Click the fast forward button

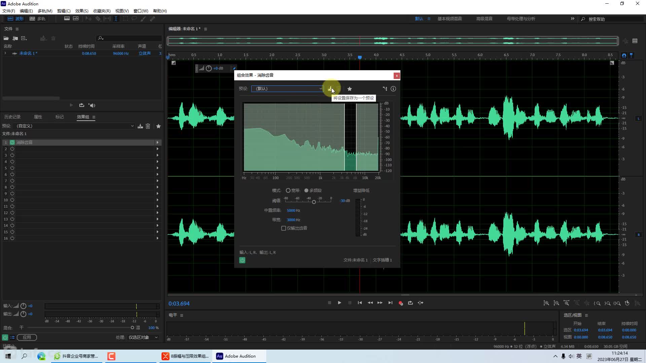[x=380, y=303]
